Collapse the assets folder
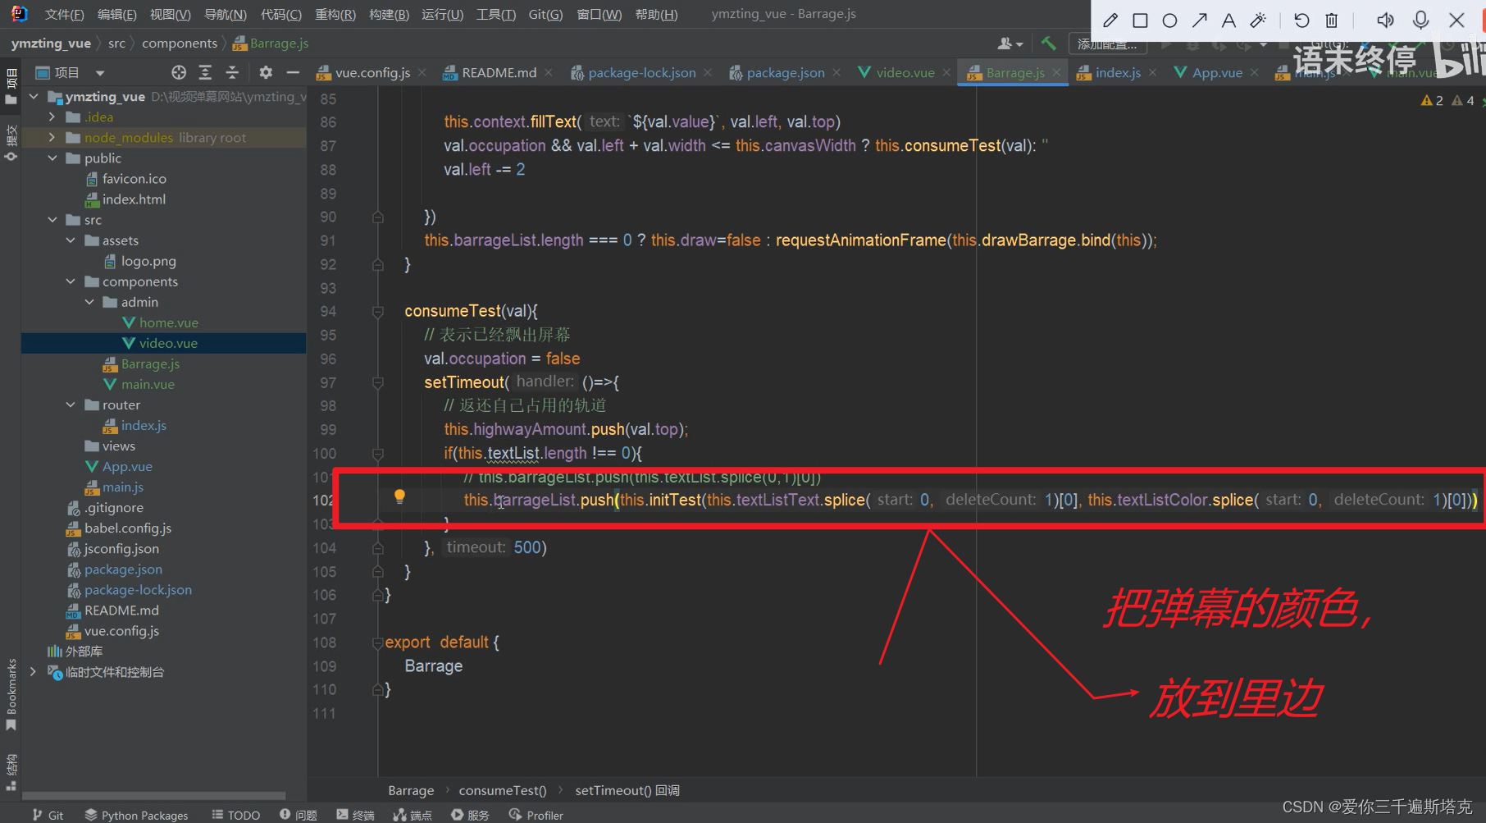 pos(71,240)
